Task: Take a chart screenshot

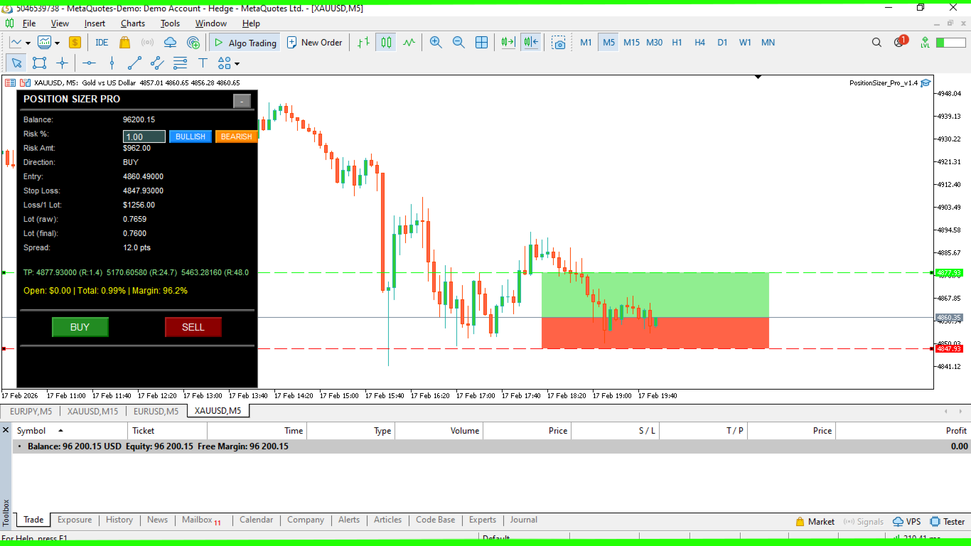Action: click(x=559, y=43)
